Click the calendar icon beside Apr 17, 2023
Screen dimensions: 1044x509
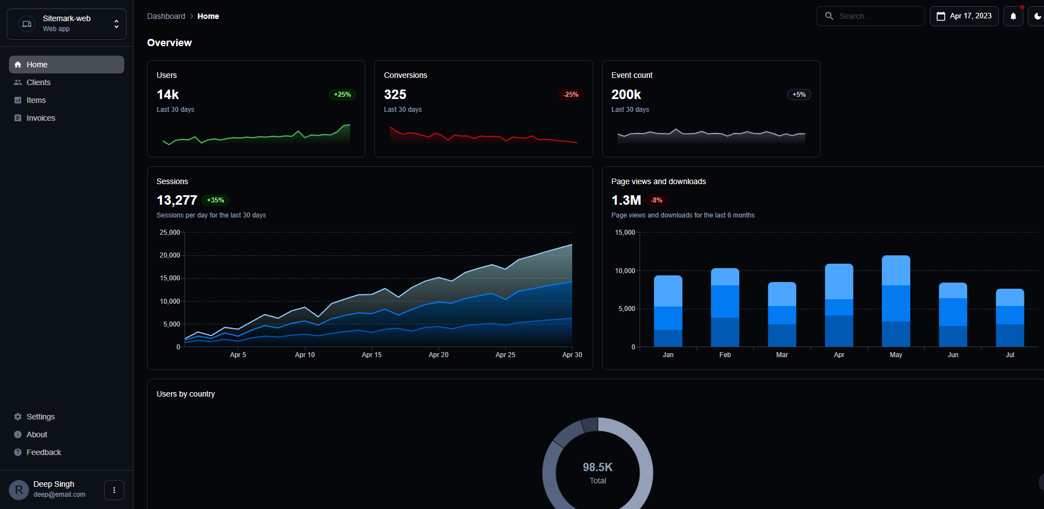pos(941,16)
